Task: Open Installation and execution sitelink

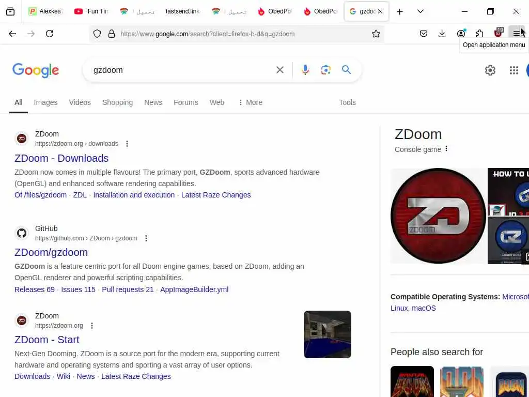Action: coord(134,195)
